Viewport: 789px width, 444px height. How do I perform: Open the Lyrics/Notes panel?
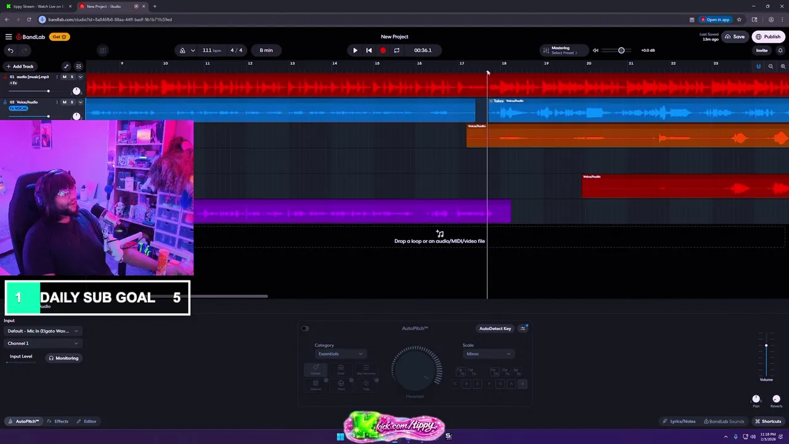(x=679, y=421)
